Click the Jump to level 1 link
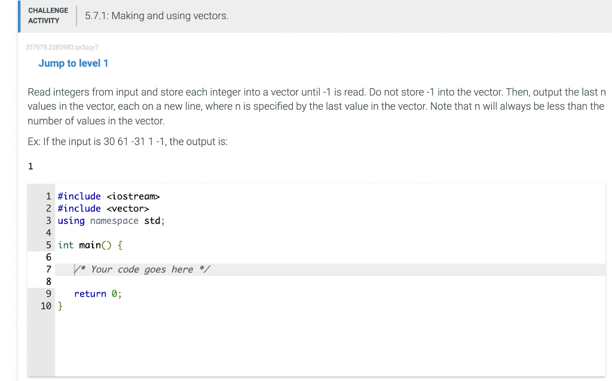Screen dimensions: 612x381 73,63
